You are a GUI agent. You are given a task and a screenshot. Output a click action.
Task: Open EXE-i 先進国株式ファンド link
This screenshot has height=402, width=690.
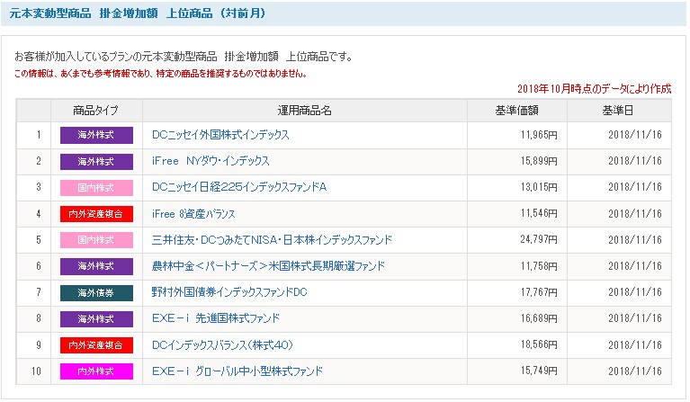[x=216, y=318]
